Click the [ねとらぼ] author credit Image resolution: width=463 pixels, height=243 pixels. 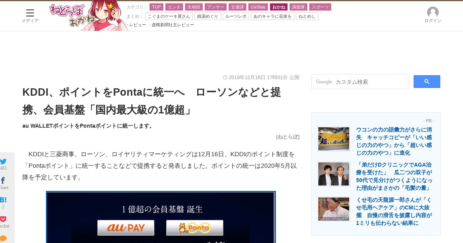pos(288,137)
